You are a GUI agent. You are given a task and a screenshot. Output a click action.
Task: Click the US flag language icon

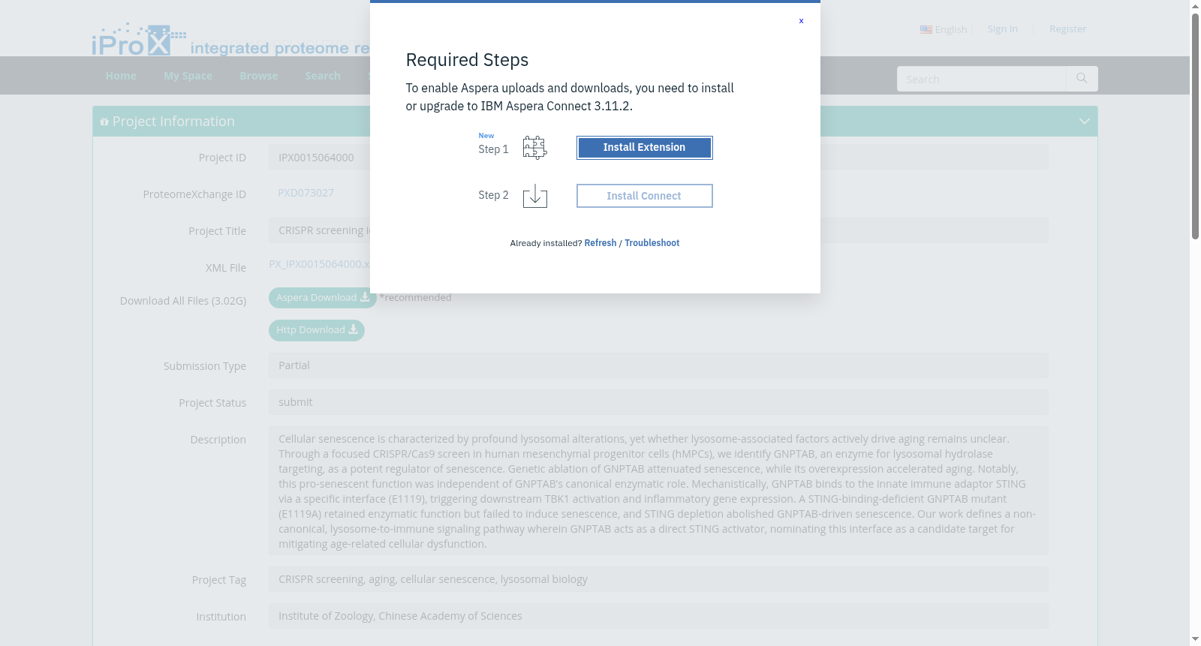click(926, 29)
